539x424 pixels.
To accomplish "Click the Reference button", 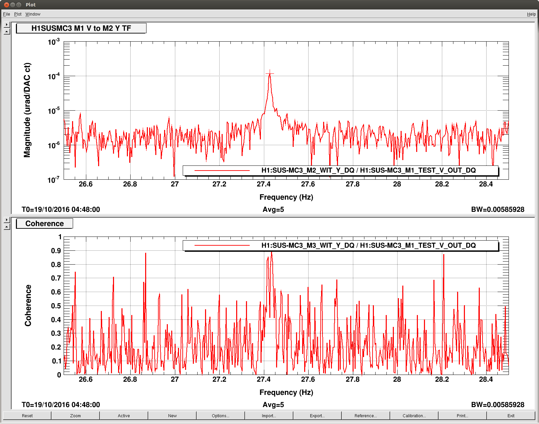I will click(x=366, y=416).
